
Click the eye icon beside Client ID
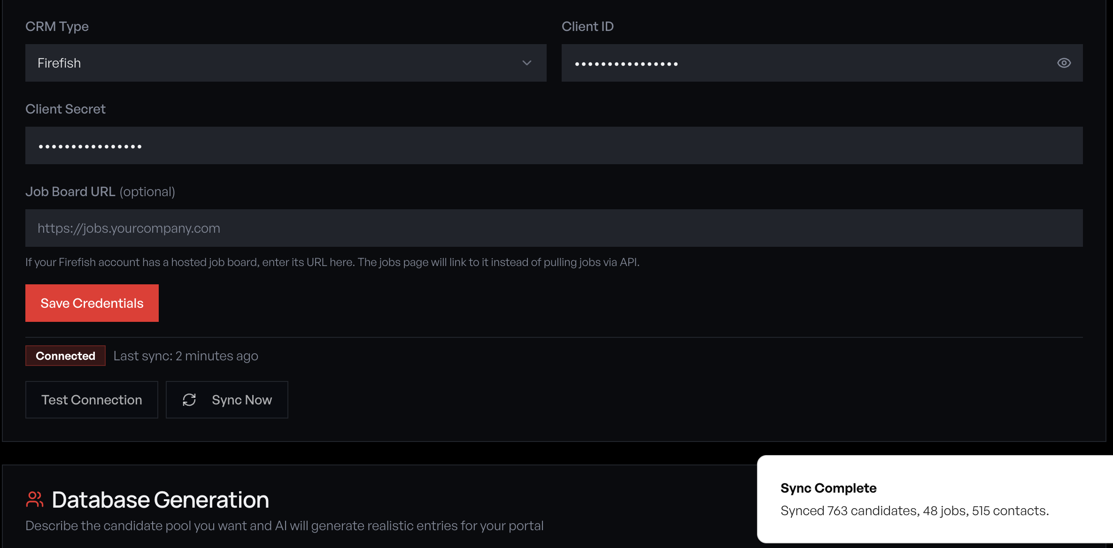(x=1064, y=62)
